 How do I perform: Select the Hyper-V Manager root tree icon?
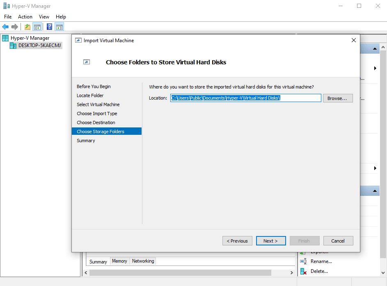(x=5, y=38)
